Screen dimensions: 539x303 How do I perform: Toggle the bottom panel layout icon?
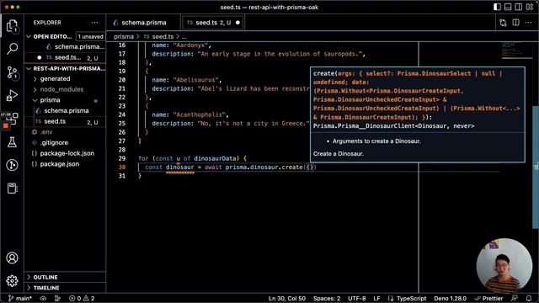coord(508,7)
